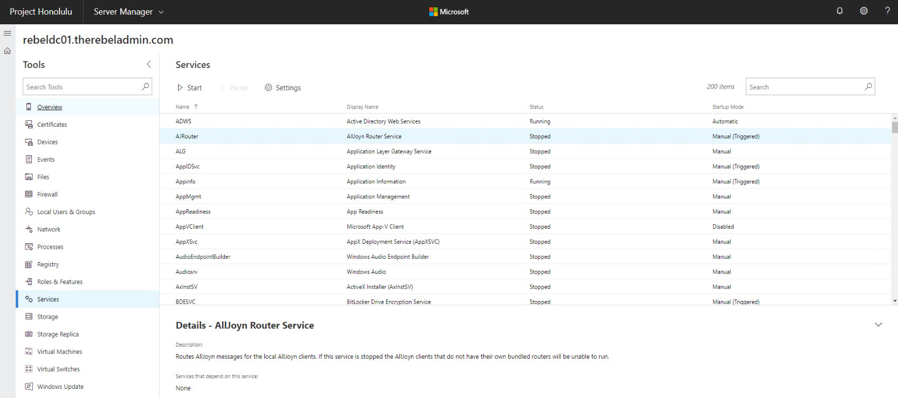The width and height of the screenshot is (898, 398).
Task: Select the AJRouter service row
Action: pos(525,136)
